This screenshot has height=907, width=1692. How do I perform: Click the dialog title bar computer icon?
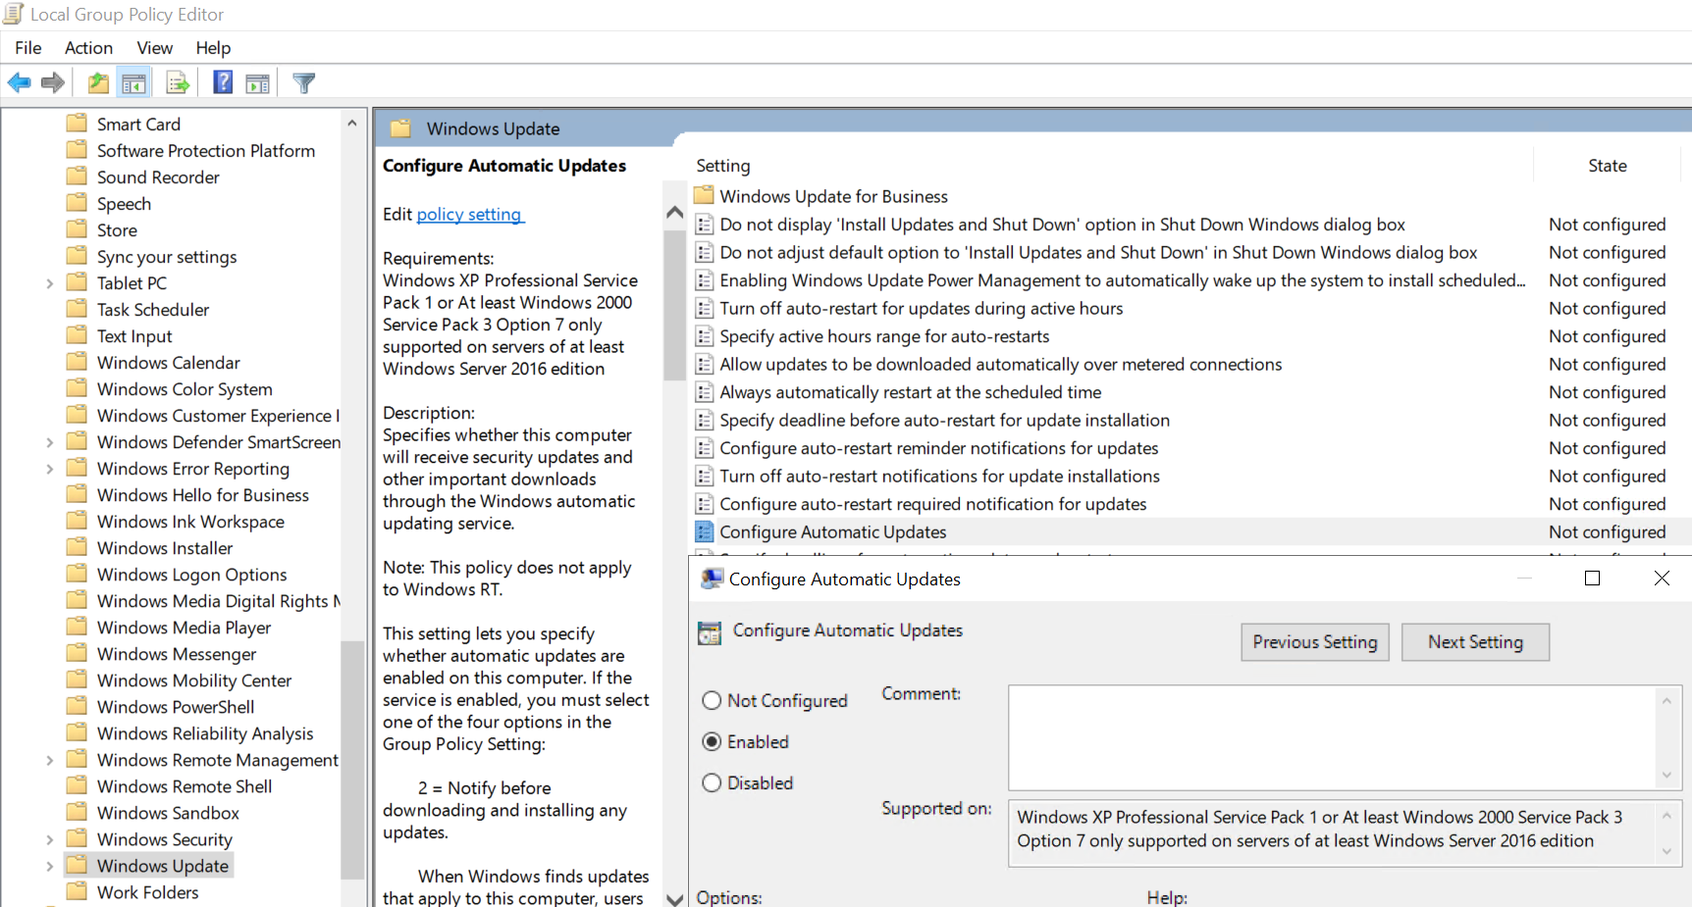712,579
